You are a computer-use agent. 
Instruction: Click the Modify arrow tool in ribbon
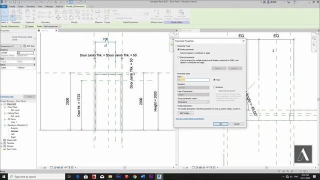tap(4, 14)
